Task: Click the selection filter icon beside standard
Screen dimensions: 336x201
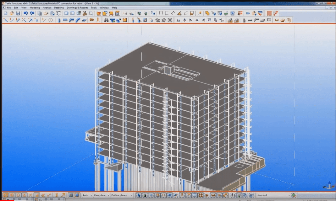Action: (294, 195)
